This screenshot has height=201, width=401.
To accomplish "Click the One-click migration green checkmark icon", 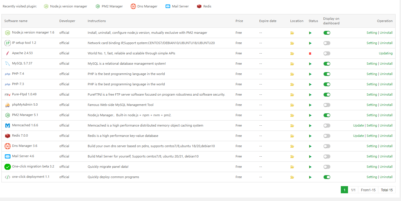I will coord(7,167).
